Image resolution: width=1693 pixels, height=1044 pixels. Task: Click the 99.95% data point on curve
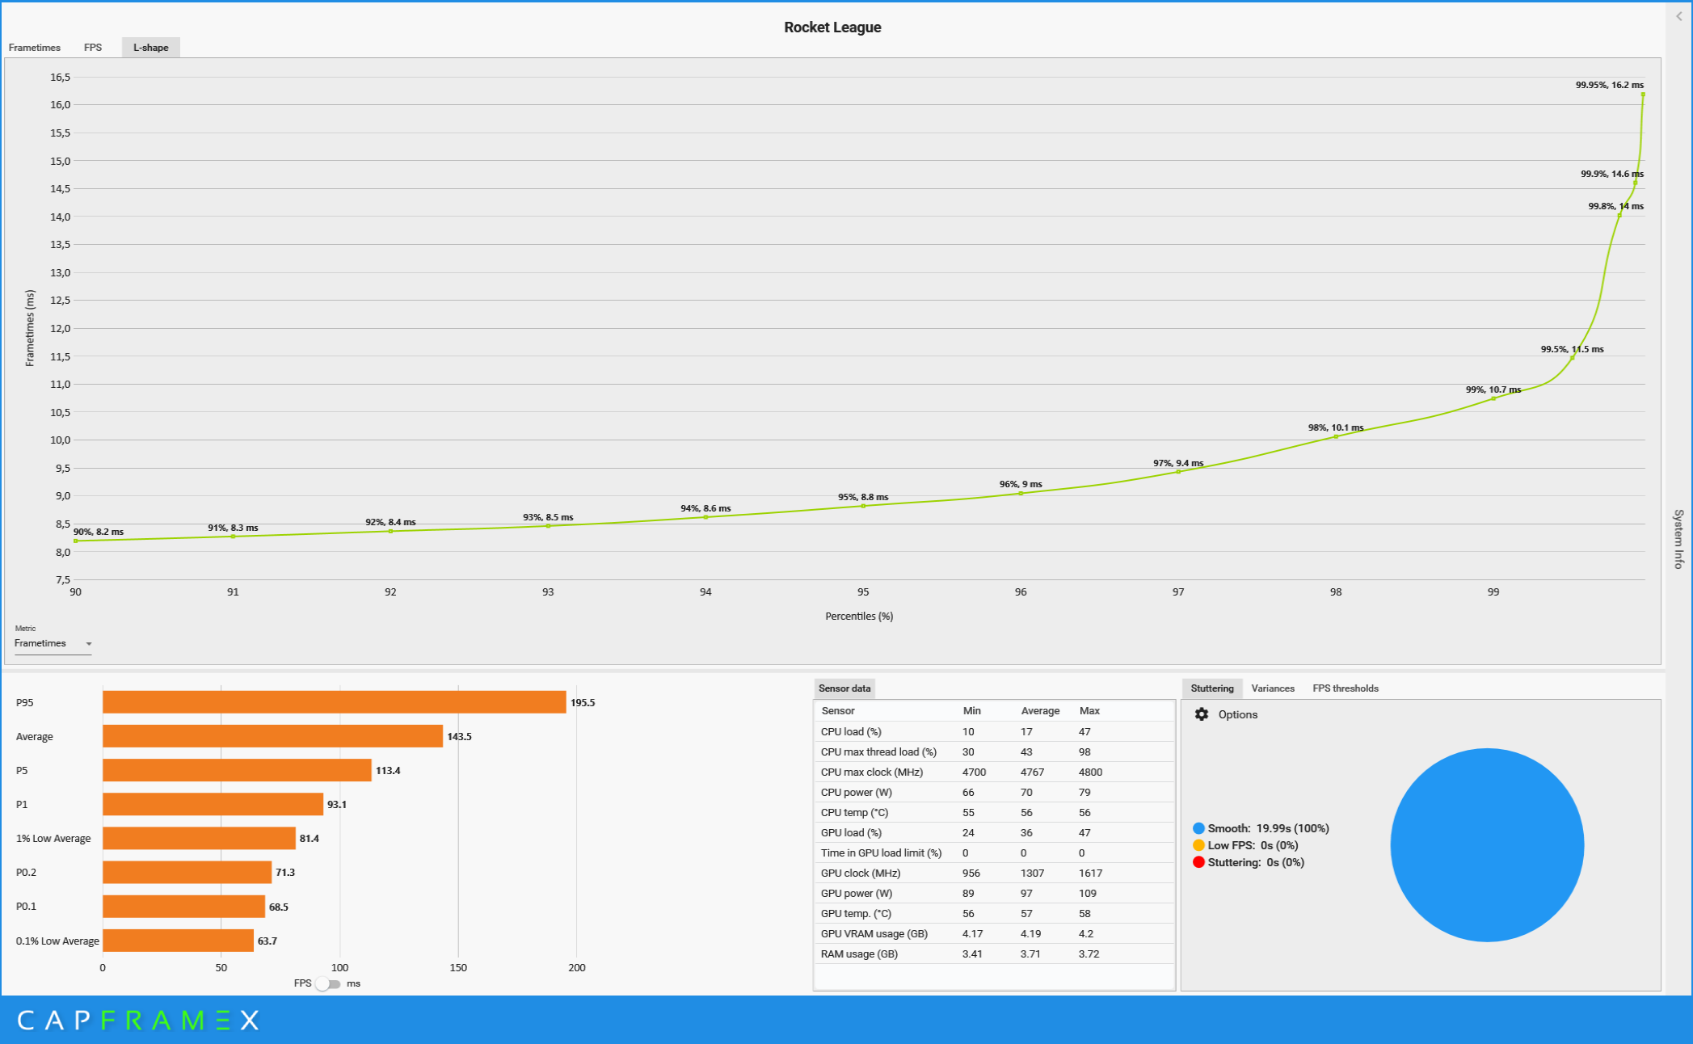(1643, 95)
